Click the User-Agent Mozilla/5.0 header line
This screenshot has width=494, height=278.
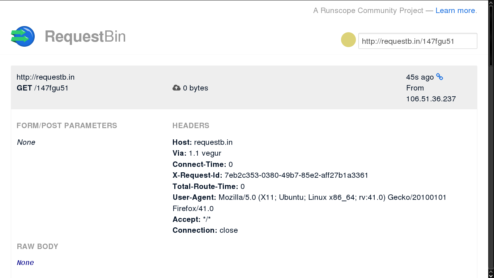click(x=309, y=197)
